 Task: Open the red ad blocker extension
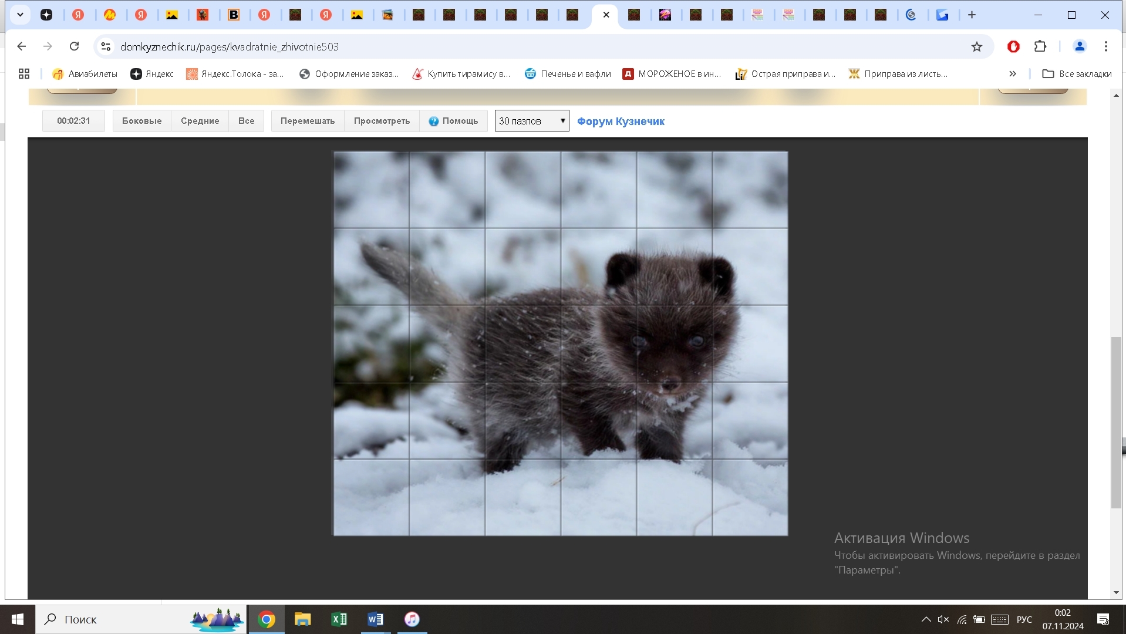[1013, 46]
